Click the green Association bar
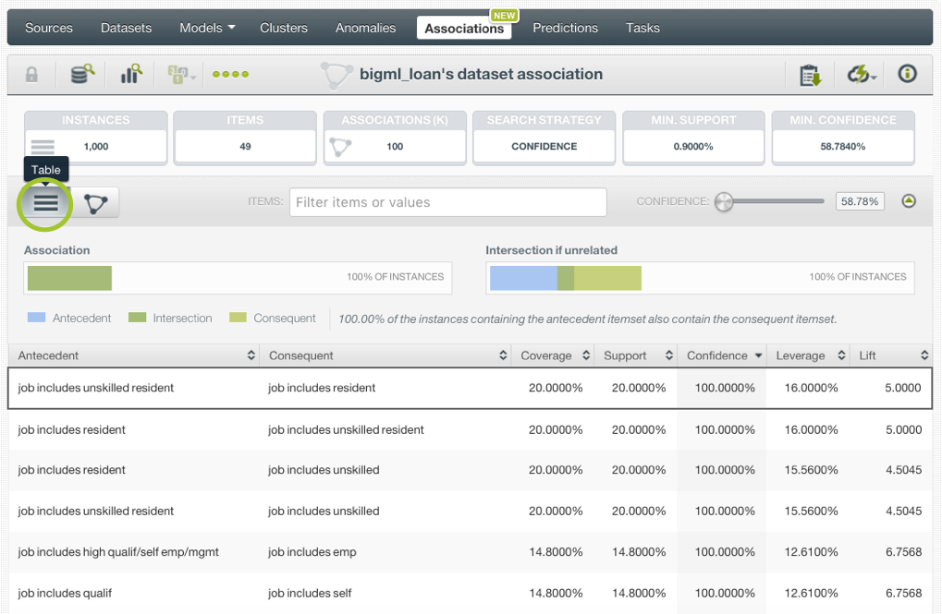 (69, 278)
